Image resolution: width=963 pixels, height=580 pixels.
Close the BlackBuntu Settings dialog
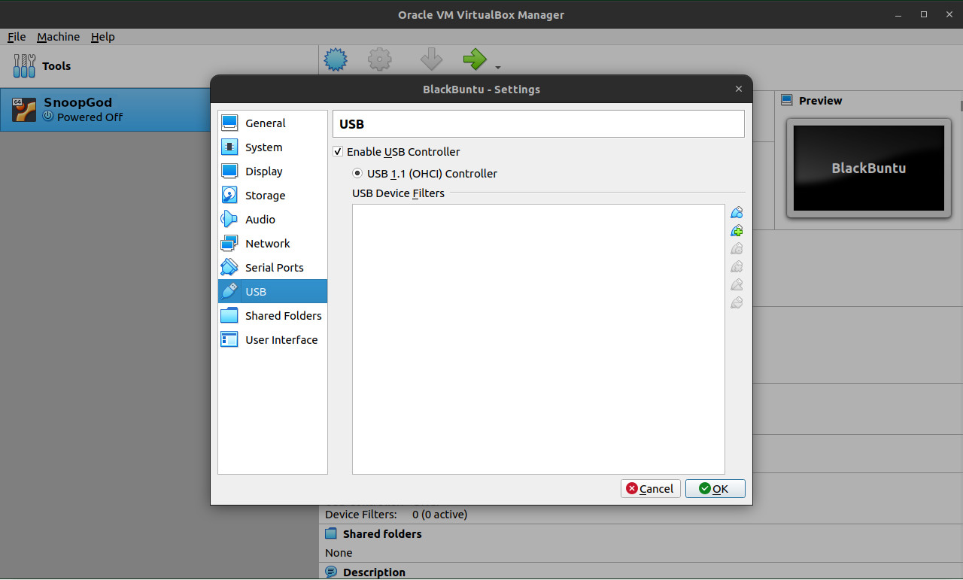(x=739, y=89)
